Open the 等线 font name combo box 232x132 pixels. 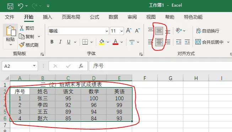pyautogui.click(x=79, y=31)
